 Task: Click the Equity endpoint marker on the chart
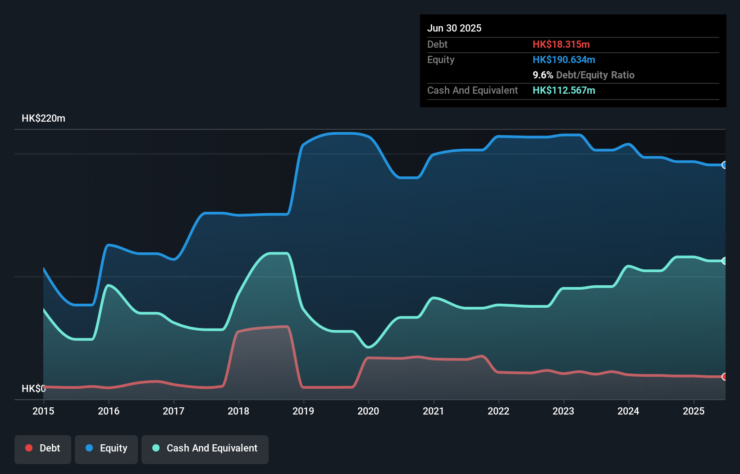click(724, 166)
